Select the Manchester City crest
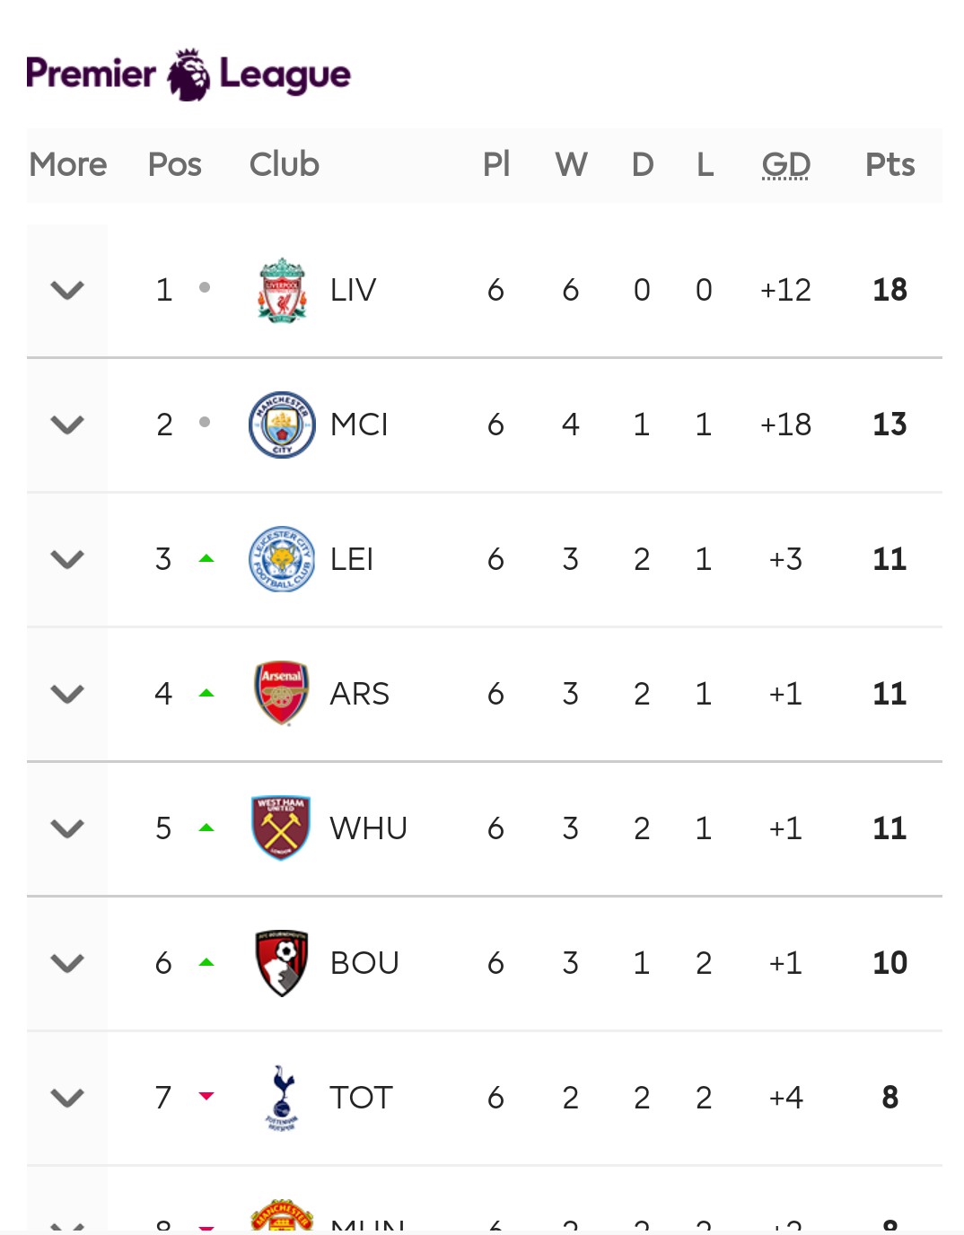Screen dimensions: 964x1235 point(282,425)
